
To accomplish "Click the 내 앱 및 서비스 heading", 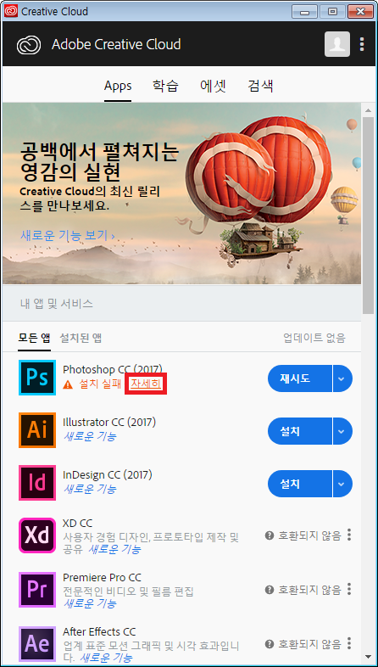I will (x=57, y=304).
